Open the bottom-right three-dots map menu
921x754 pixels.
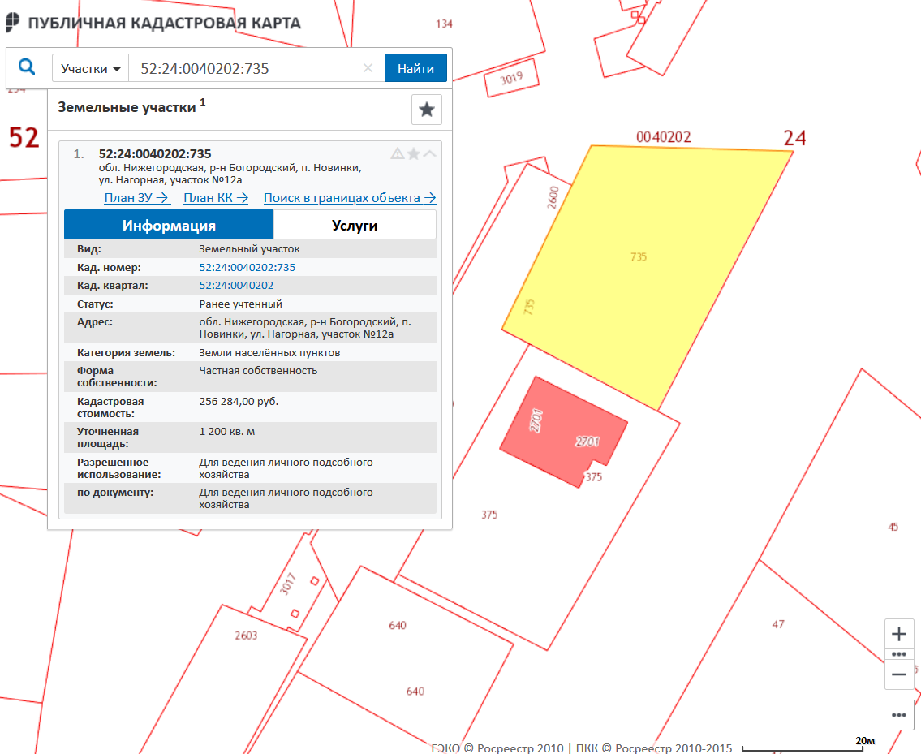point(898,715)
